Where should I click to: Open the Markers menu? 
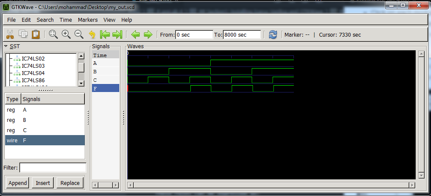click(x=87, y=20)
